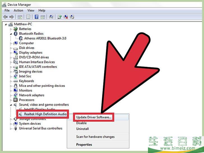Click the Uninstall toolbar icon with red X

click(66, 17)
